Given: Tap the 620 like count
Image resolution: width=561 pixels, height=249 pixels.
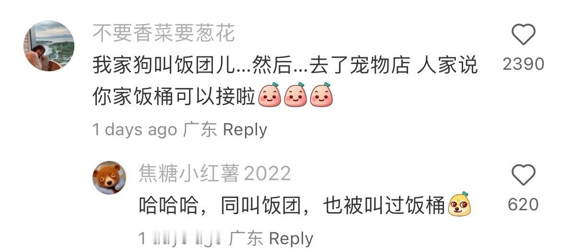Looking at the screenshot, I should click(x=524, y=205).
